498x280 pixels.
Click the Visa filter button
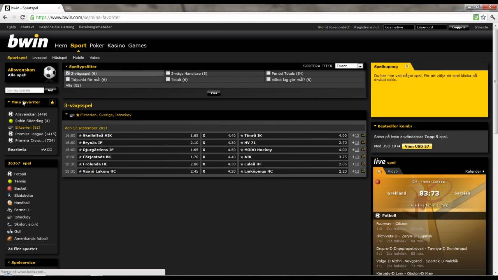(214, 93)
